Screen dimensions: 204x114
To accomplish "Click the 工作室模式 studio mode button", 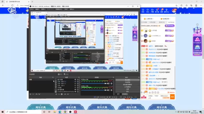I will 127,87.
